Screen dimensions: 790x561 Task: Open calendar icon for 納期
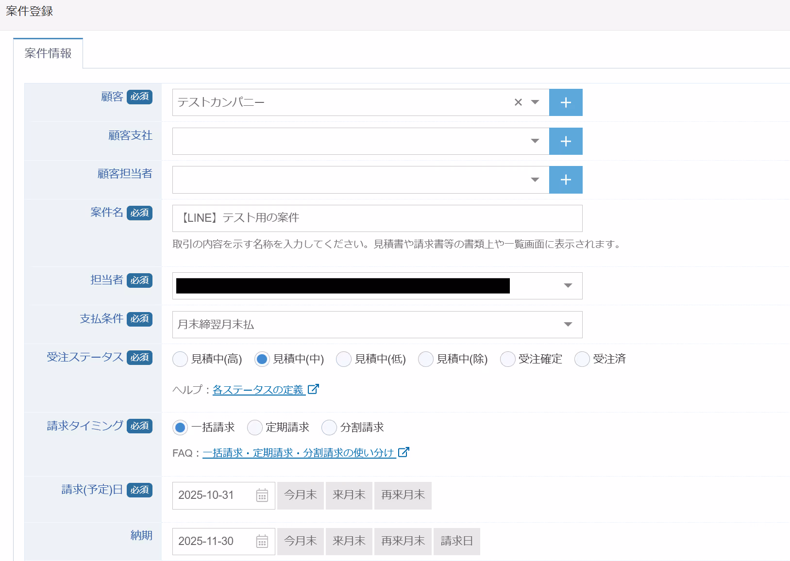coord(262,542)
